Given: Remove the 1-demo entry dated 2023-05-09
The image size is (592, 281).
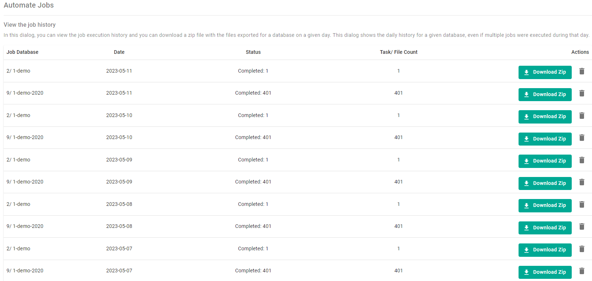Looking at the screenshot, I should click(582, 160).
